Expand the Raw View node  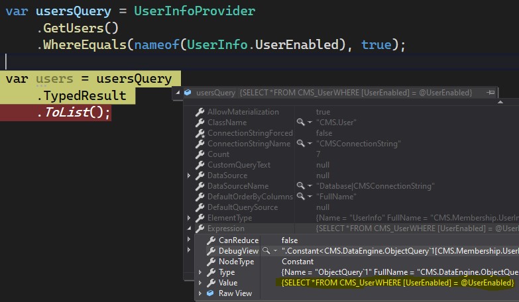[x=200, y=293]
